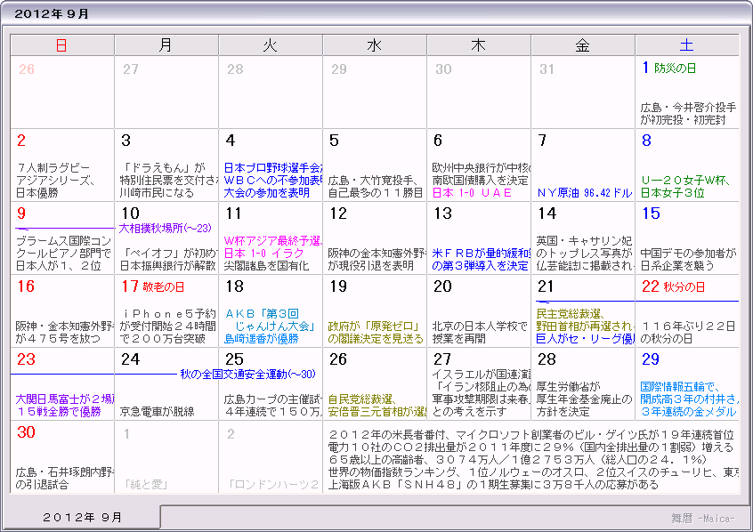The height and width of the screenshot is (532, 753).
Task: Click 阪神・金本知憲外野手 entry on day 16
Action: (64, 332)
